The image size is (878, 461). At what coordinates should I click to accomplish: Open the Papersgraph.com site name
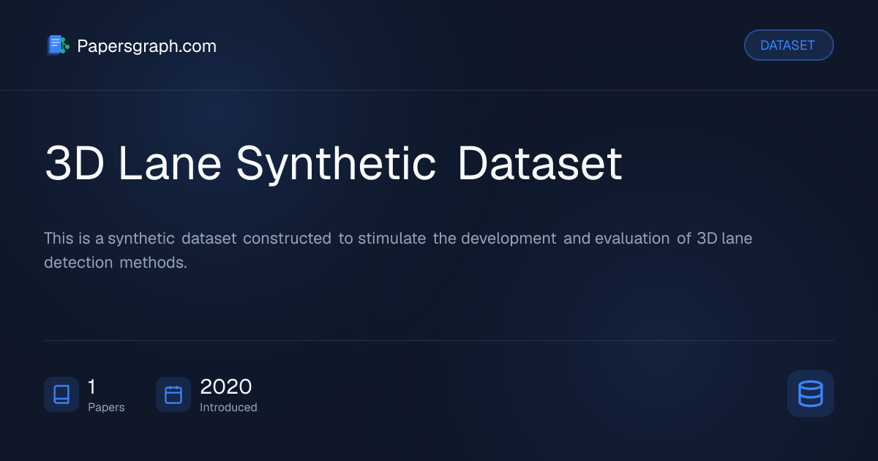(x=146, y=46)
